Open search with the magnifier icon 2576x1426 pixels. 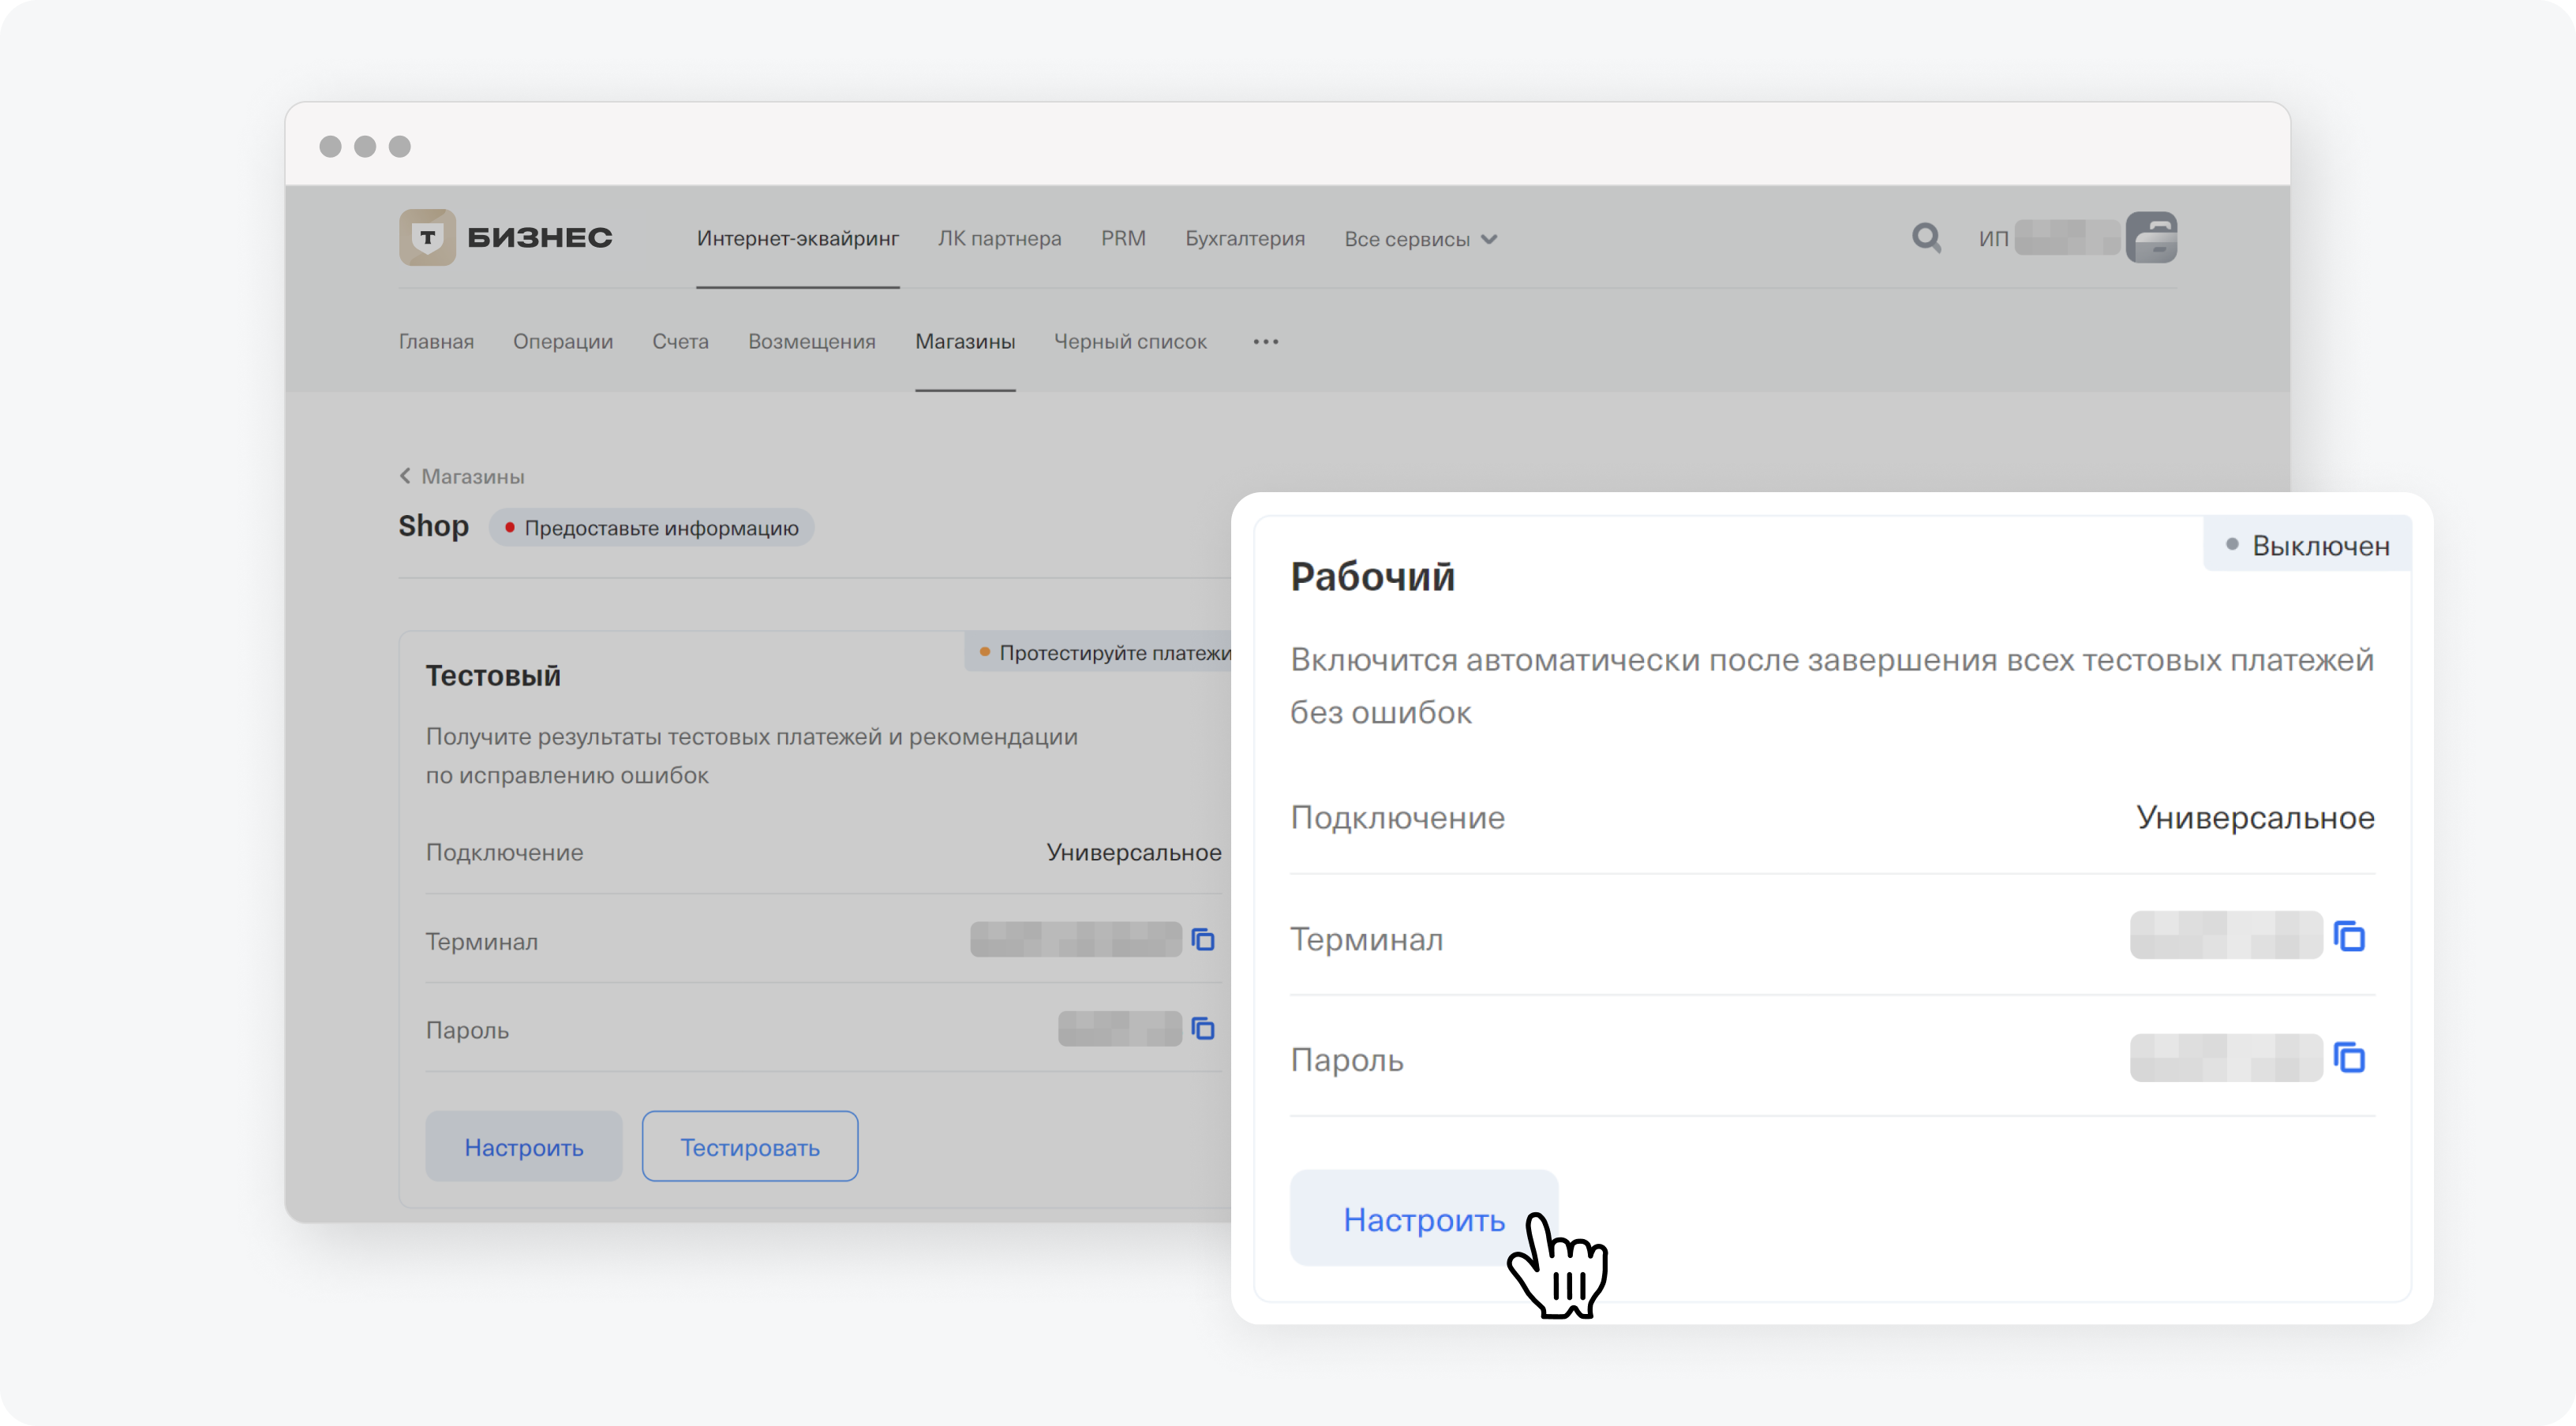coord(1926,238)
